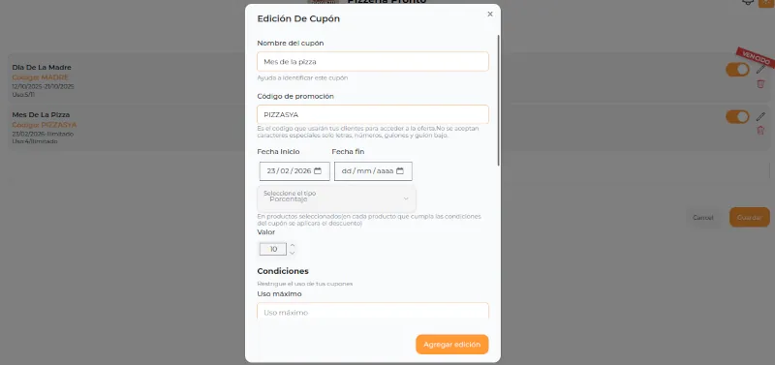Toggle the Mes De La Pizza coupon switch

tap(737, 116)
